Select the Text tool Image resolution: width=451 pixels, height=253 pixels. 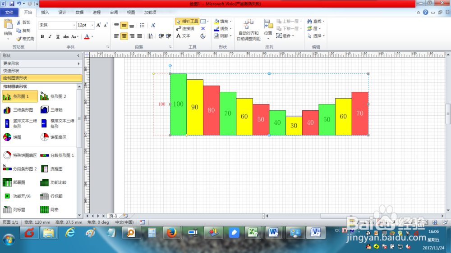click(183, 36)
